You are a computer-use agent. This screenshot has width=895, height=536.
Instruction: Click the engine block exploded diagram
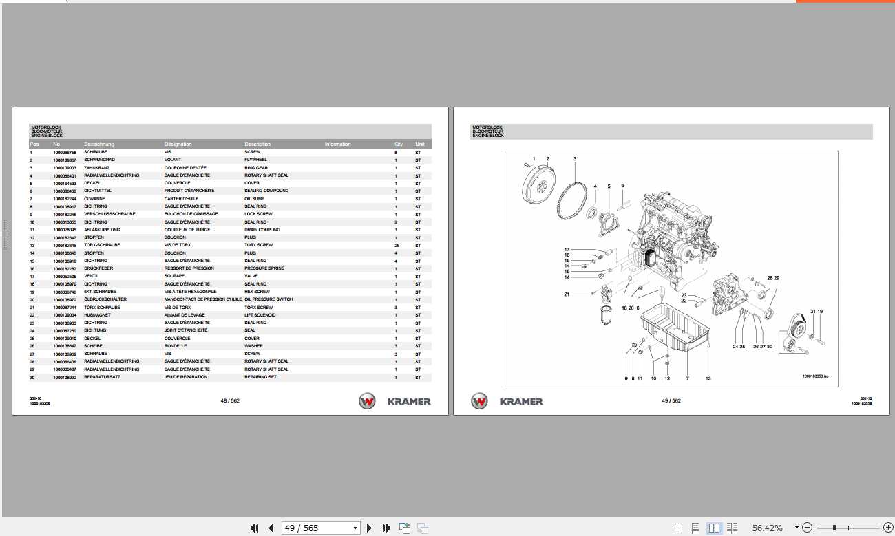point(671,268)
